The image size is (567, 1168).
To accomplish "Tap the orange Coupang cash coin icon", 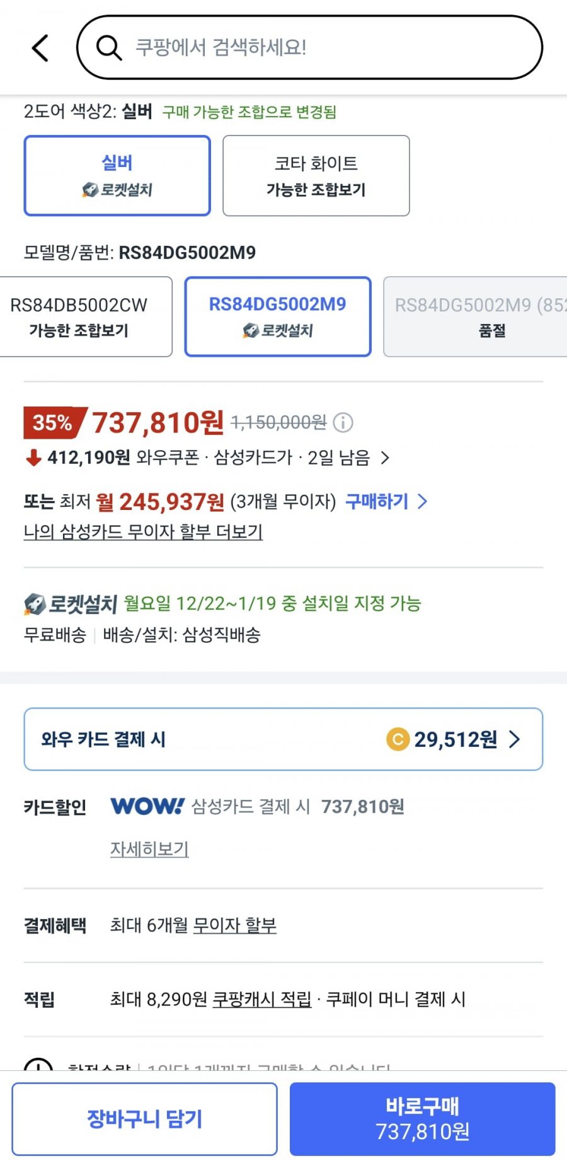I will (398, 739).
